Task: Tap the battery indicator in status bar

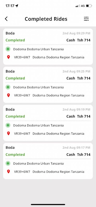Action: pyautogui.click(x=89, y=6)
